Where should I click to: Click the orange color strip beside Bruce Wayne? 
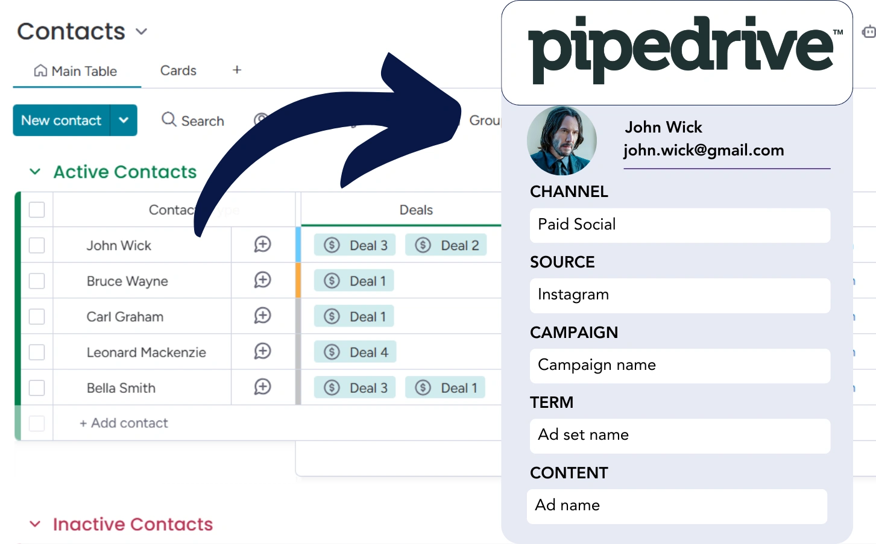coord(298,280)
